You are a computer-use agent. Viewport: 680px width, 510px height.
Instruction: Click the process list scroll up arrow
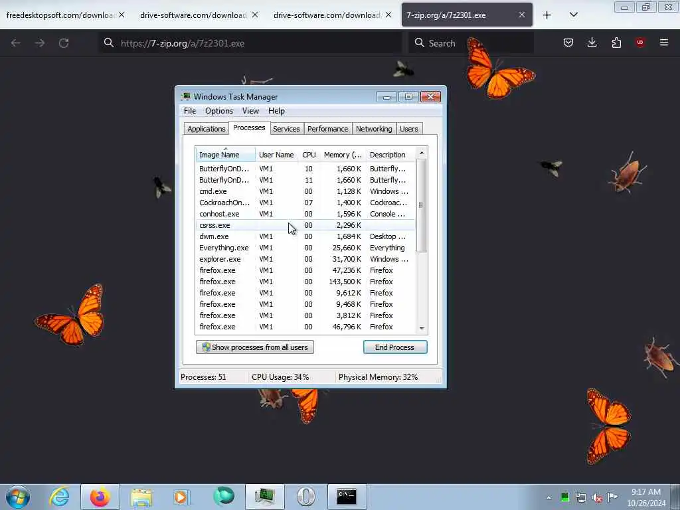point(422,153)
